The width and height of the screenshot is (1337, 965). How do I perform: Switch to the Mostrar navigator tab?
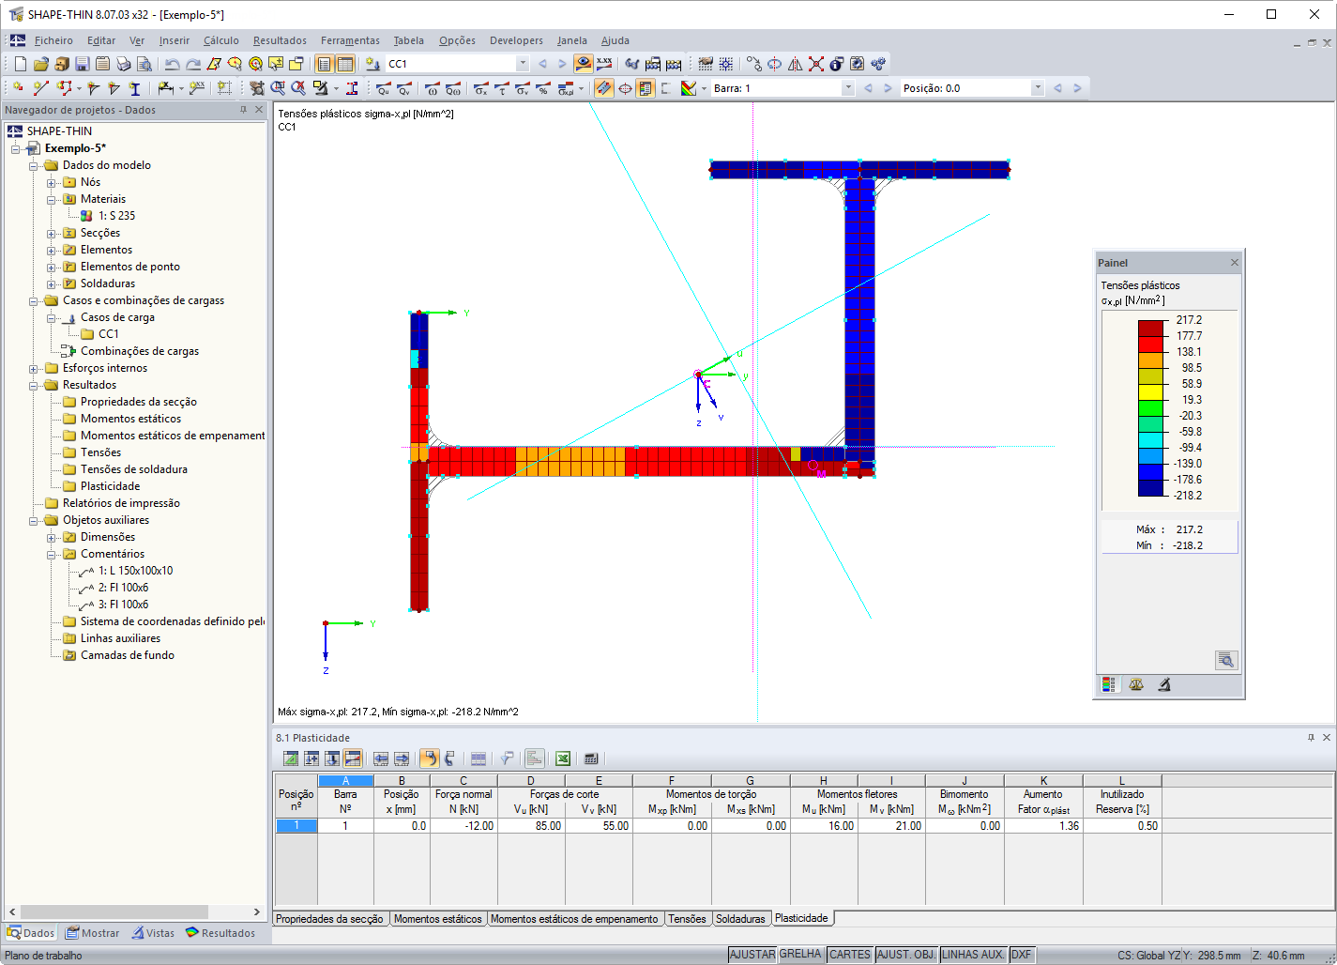click(92, 933)
